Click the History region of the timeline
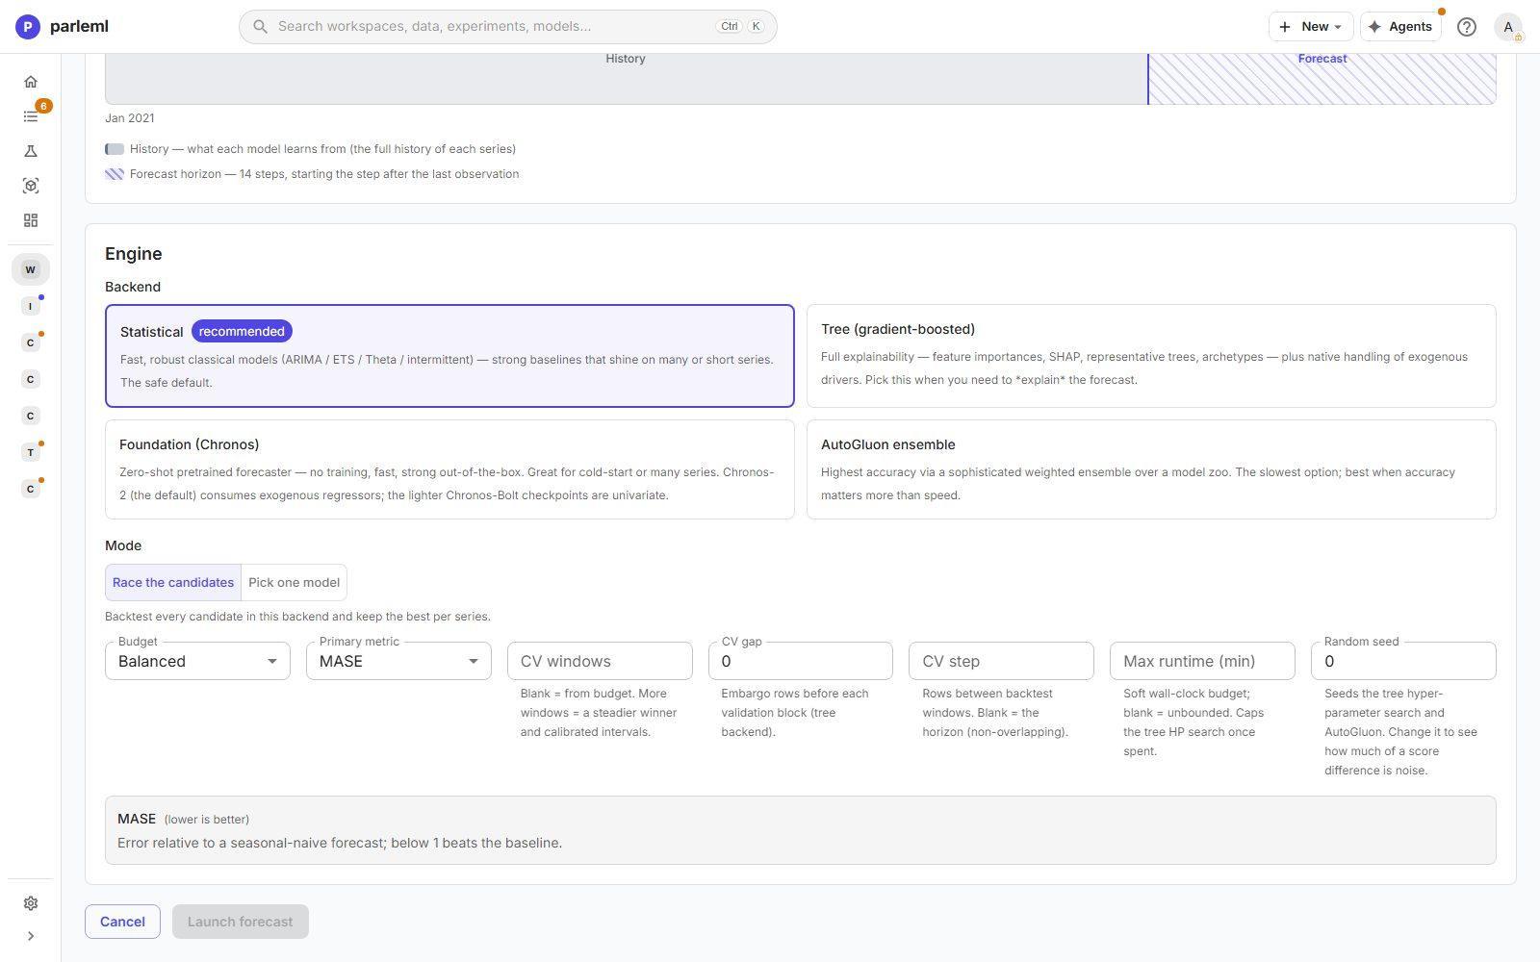 click(626, 78)
